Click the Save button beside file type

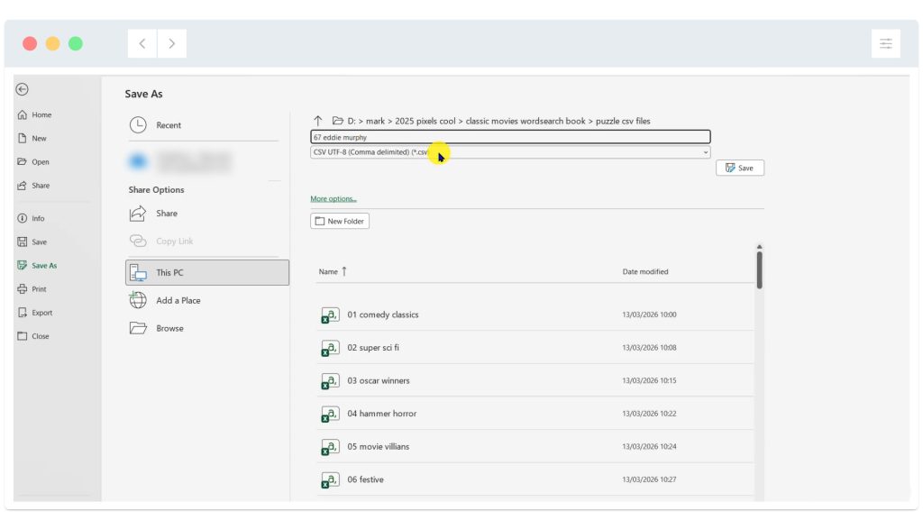click(x=740, y=168)
